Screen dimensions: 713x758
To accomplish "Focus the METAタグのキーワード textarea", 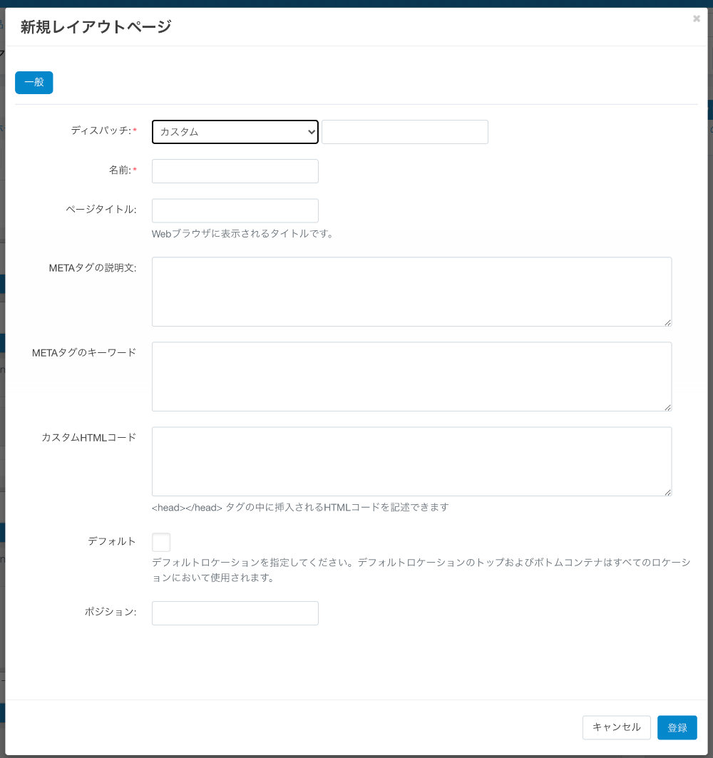I will [x=412, y=377].
